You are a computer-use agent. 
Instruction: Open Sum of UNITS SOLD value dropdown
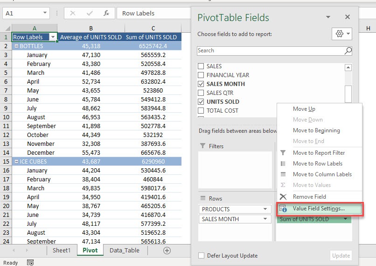coord(345,219)
